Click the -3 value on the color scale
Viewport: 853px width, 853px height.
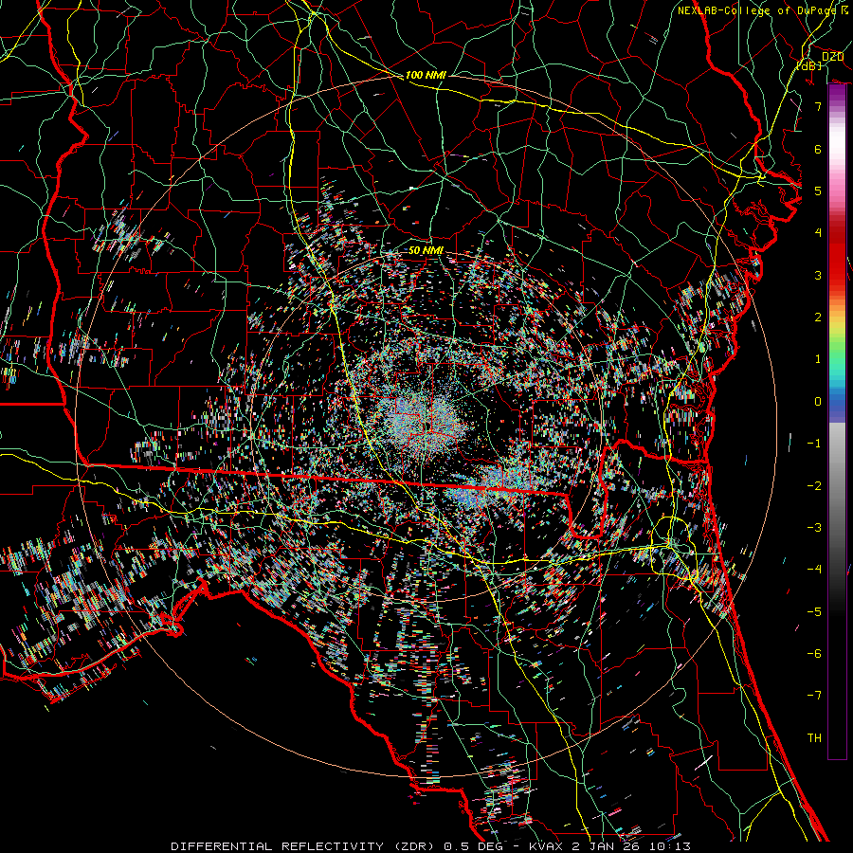pyautogui.click(x=814, y=527)
